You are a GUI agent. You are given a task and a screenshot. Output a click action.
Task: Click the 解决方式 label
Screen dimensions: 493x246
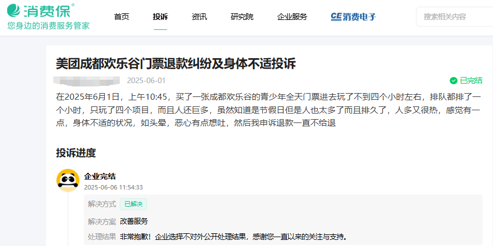tap(102, 204)
